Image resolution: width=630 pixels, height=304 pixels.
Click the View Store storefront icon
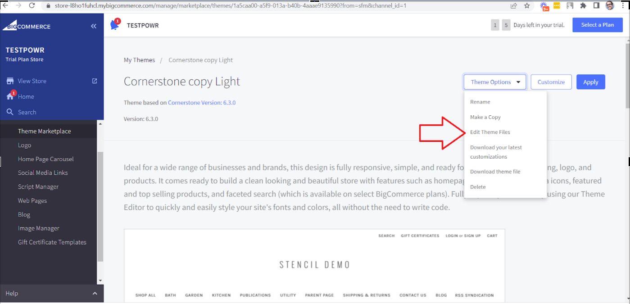(x=10, y=81)
